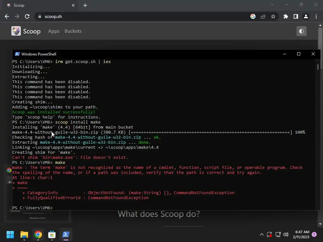Click the "Can't shim 'bin\make.exe'" error line

click(70, 158)
